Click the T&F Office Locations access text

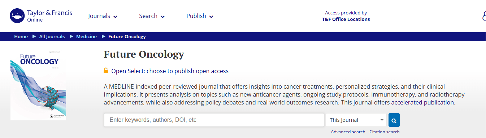(346, 19)
